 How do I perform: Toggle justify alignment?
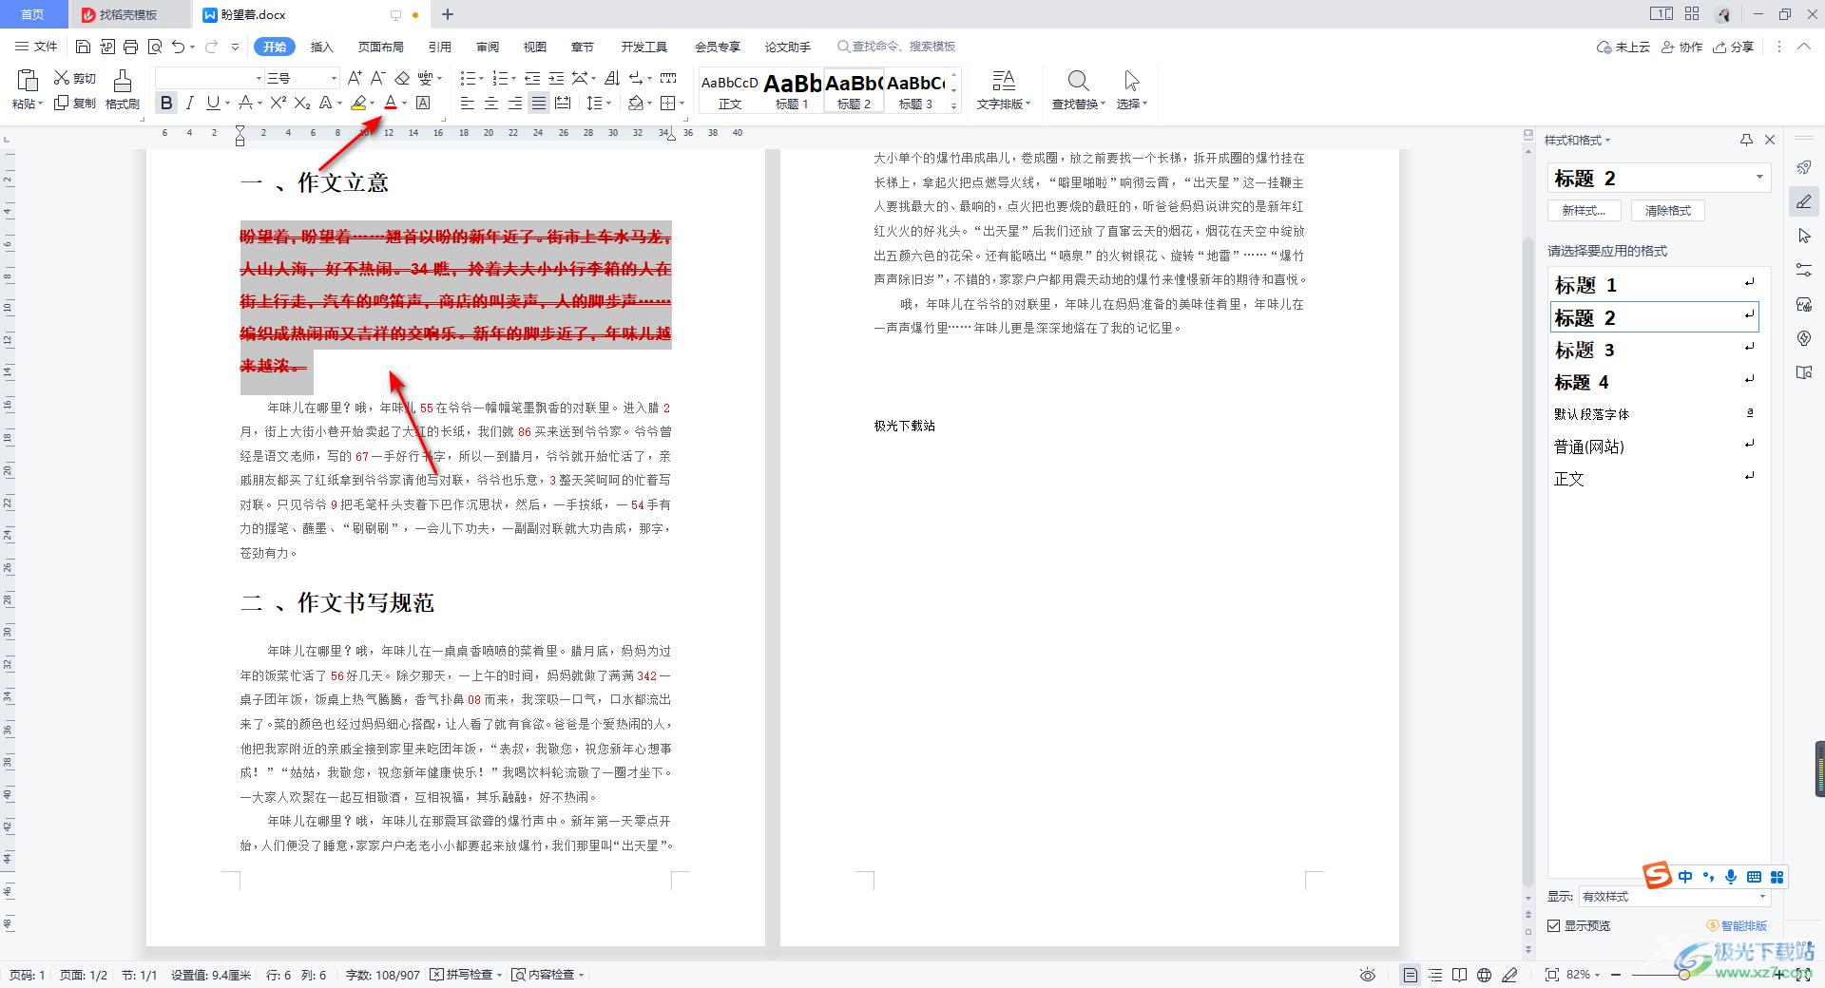(538, 103)
